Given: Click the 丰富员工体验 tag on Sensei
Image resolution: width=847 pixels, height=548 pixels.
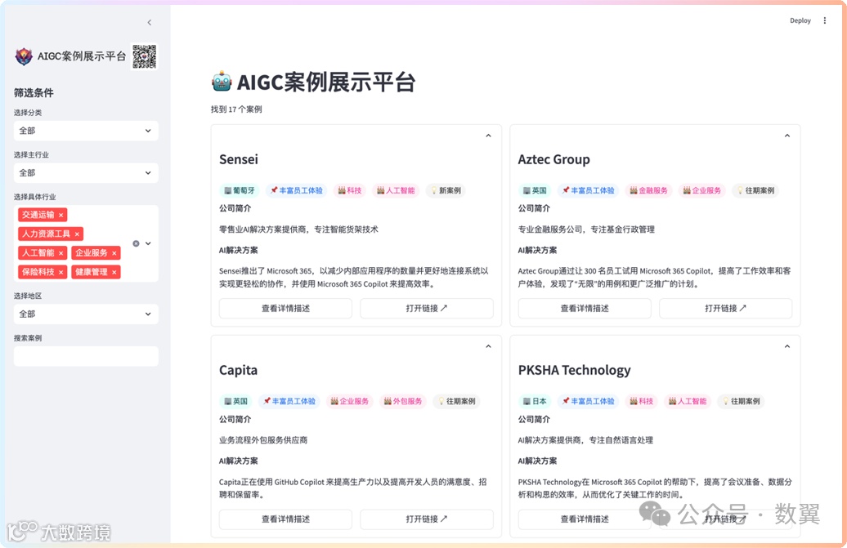Looking at the screenshot, I should point(296,190).
